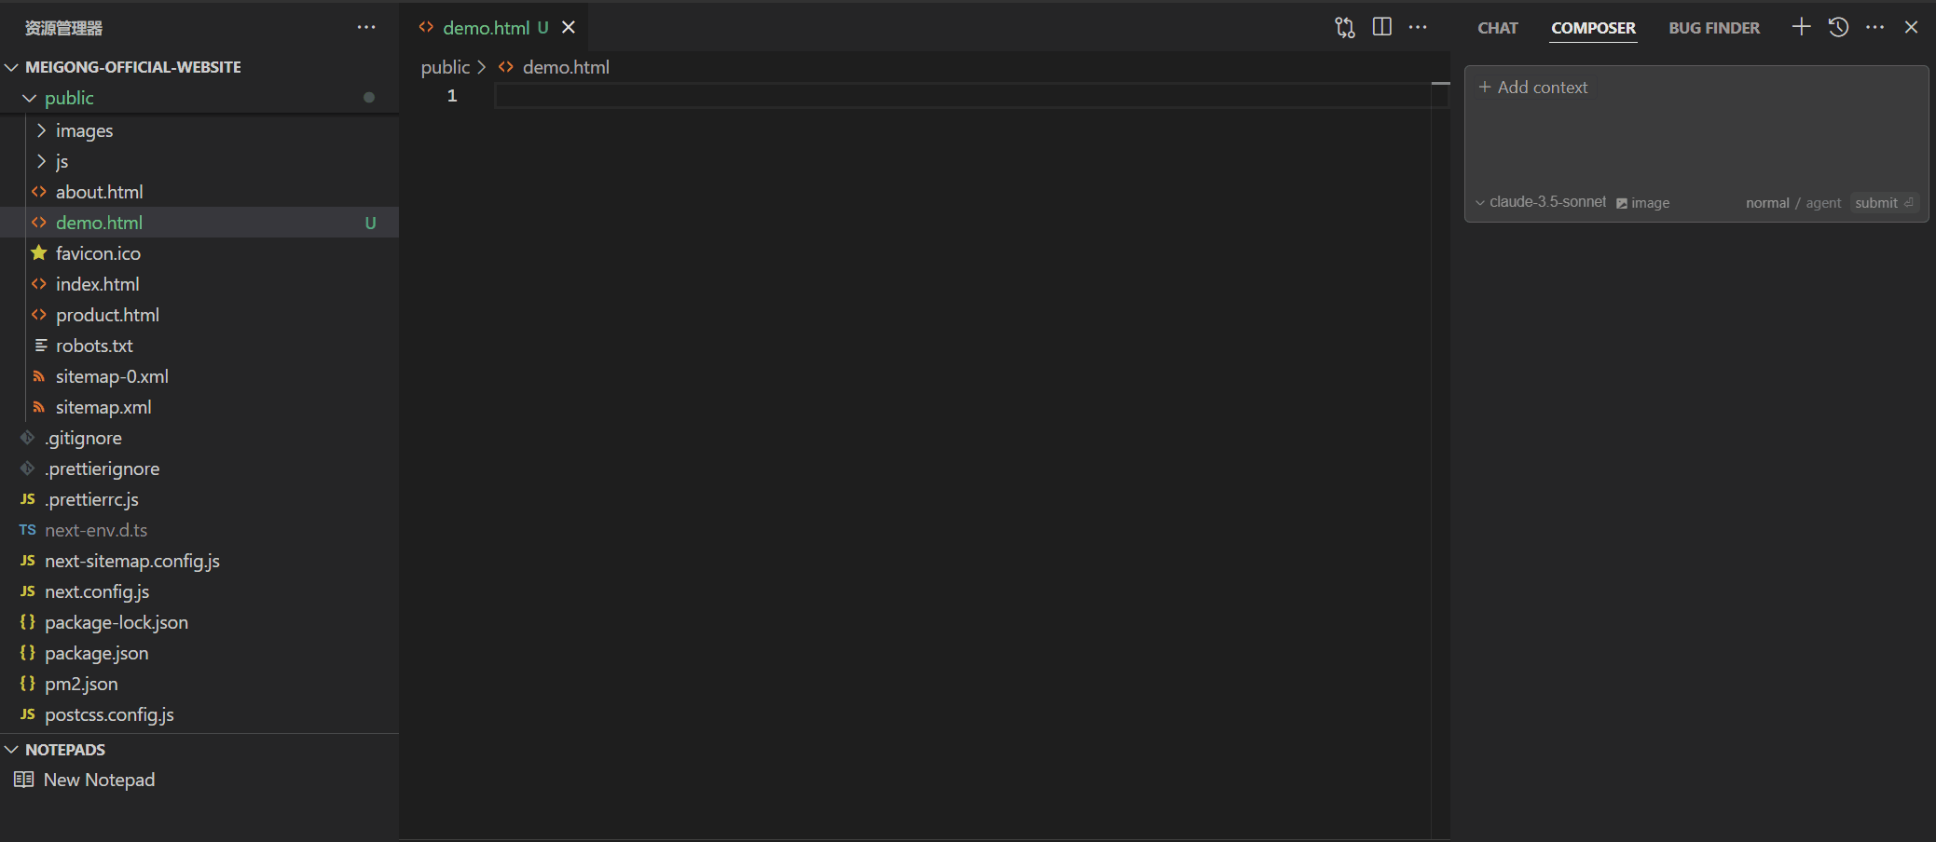Toggle the public folder selection indicator dot
The width and height of the screenshot is (1936, 842).
(x=368, y=97)
